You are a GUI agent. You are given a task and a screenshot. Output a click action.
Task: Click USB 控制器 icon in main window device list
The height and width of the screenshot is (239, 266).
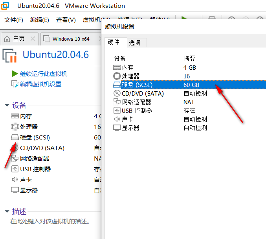[15, 169]
